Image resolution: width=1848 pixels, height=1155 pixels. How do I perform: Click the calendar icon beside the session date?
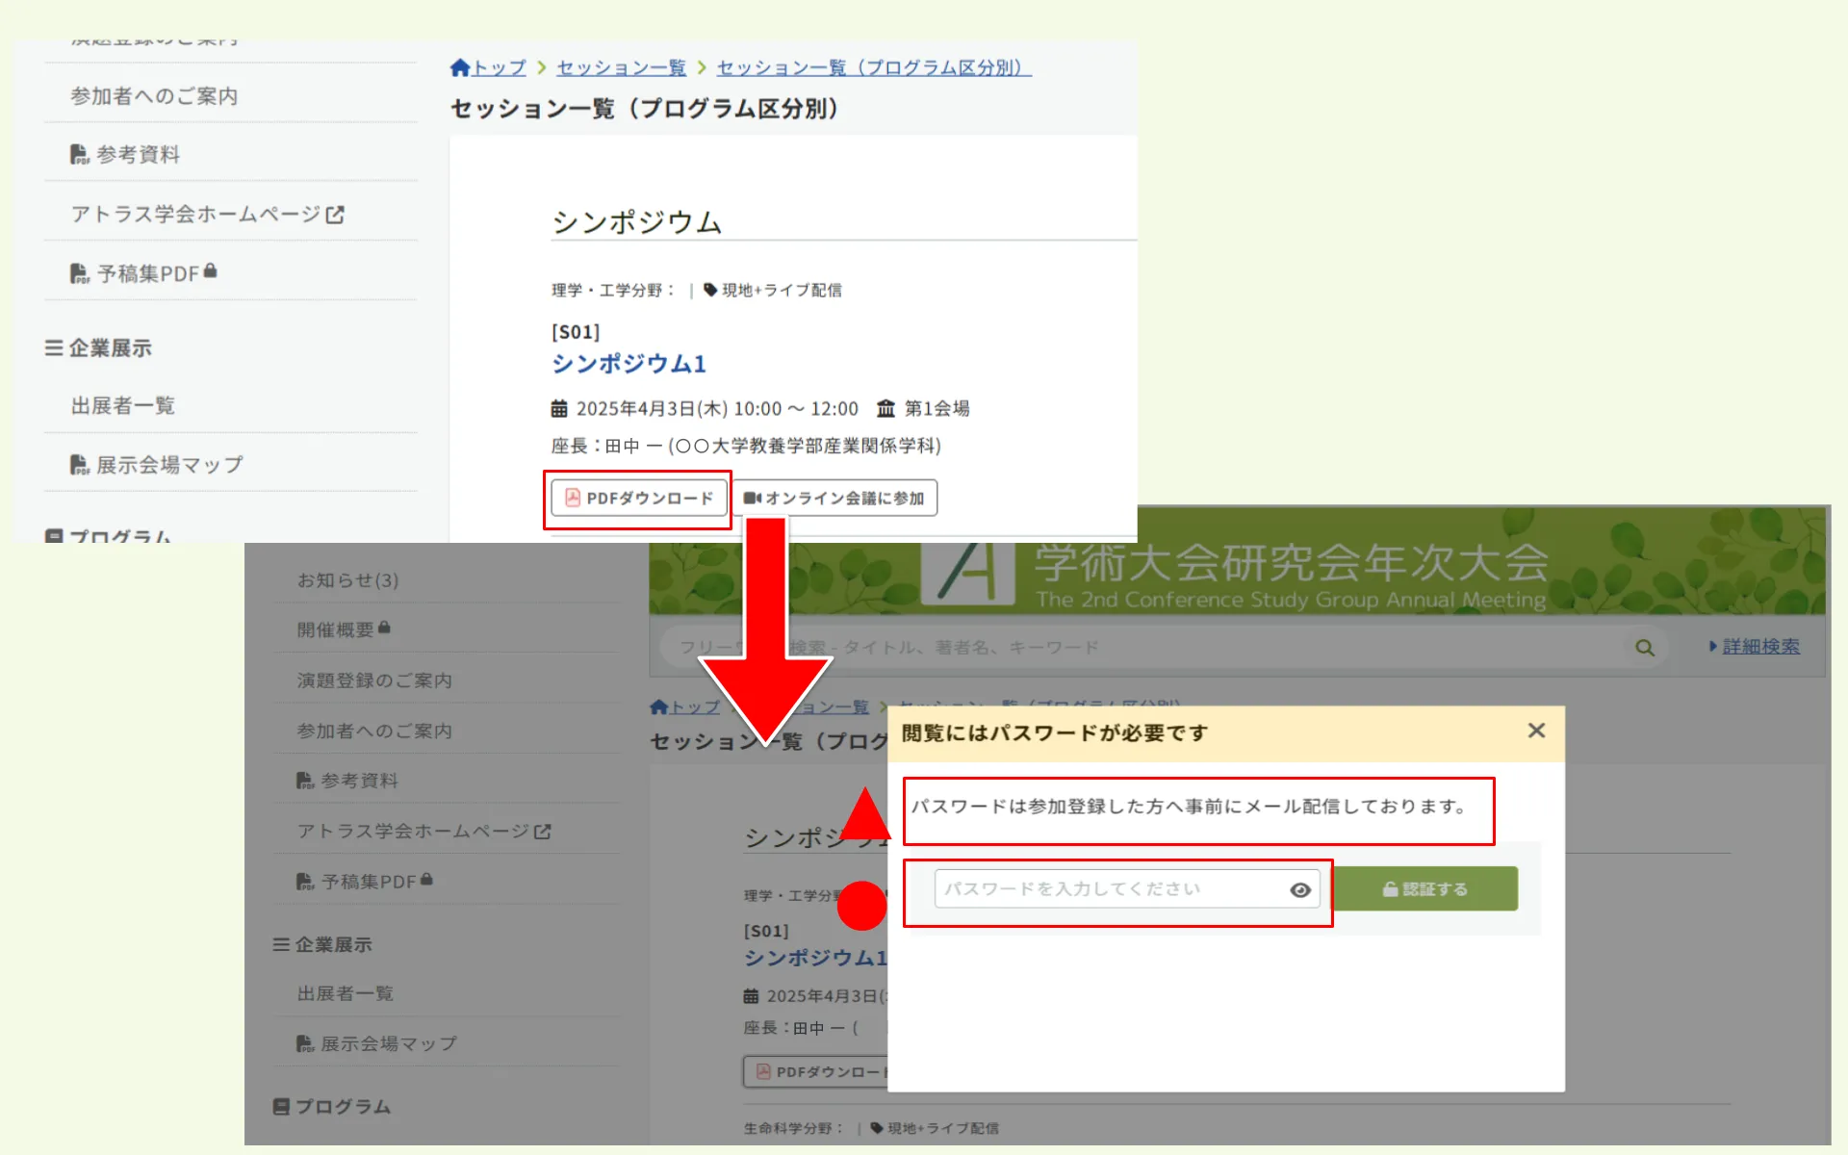[559, 407]
